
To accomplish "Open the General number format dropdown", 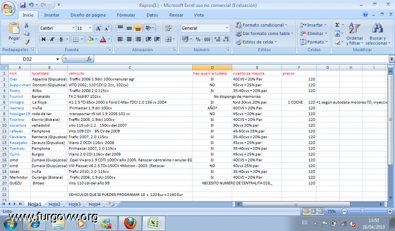I will point(227,28).
